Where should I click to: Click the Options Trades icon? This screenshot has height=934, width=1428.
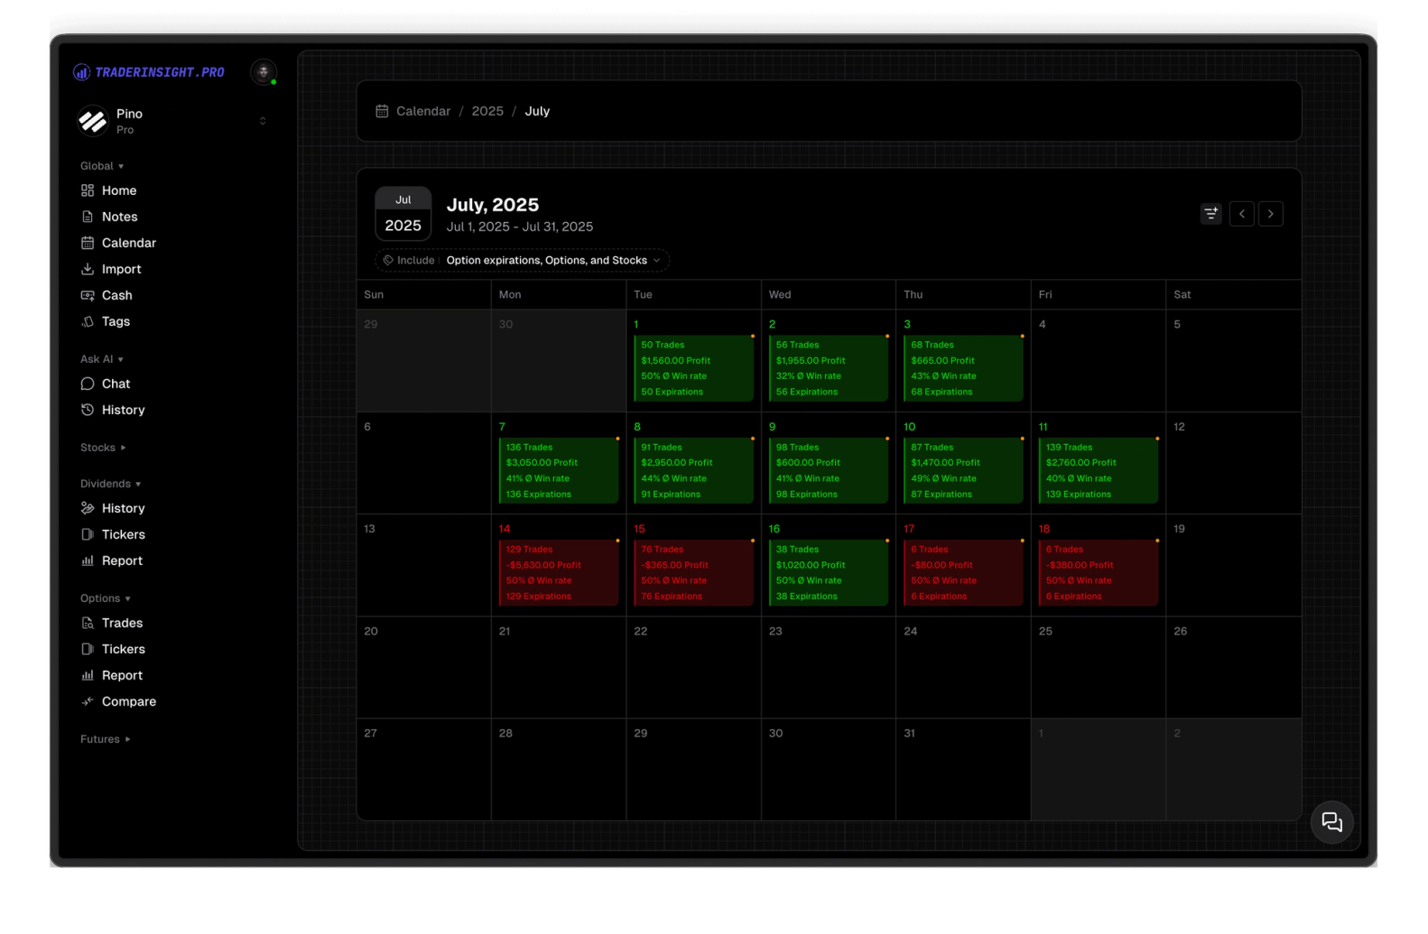pyautogui.click(x=88, y=623)
